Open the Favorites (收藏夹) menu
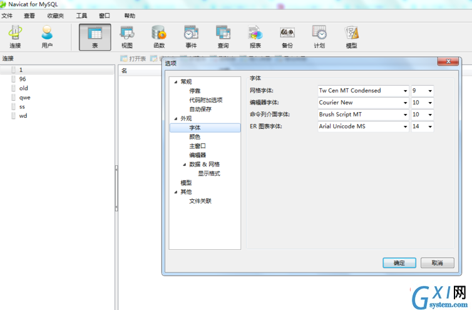 pyautogui.click(x=55, y=16)
